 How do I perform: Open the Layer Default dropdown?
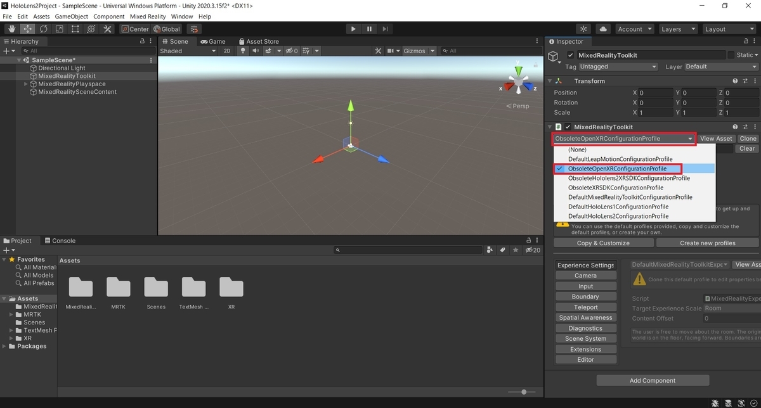(721, 67)
